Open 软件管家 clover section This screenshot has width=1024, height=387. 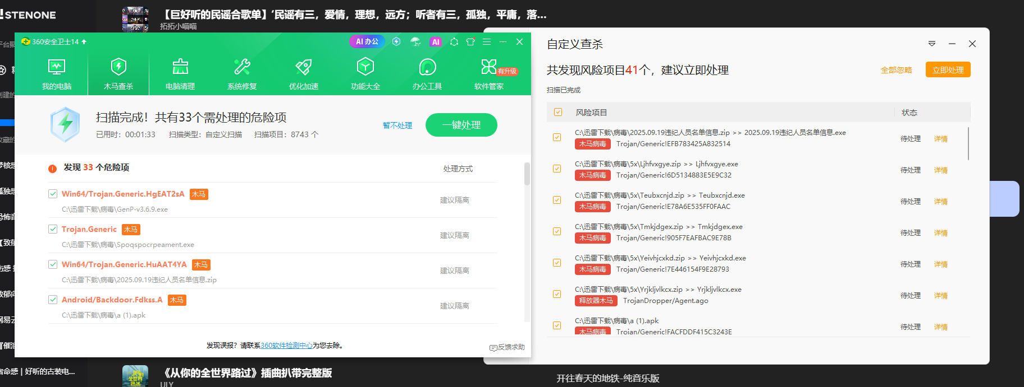click(489, 74)
